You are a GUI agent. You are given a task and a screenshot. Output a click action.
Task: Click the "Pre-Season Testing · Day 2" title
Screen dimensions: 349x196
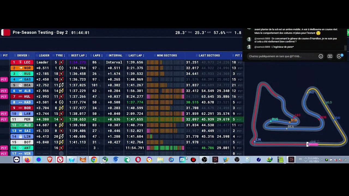(40, 32)
